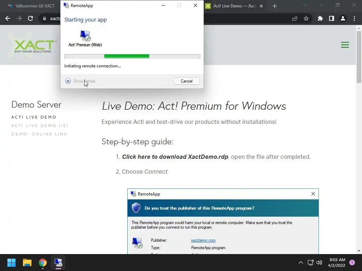
Task: Click the site padlock icon
Action: pos(45,18)
